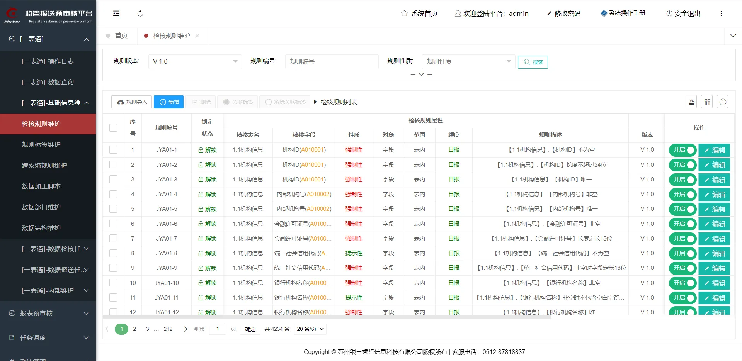The height and width of the screenshot is (361, 742).
Task: Toggle the 开启 switch for rule JYA01-1
Action: click(682, 150)
